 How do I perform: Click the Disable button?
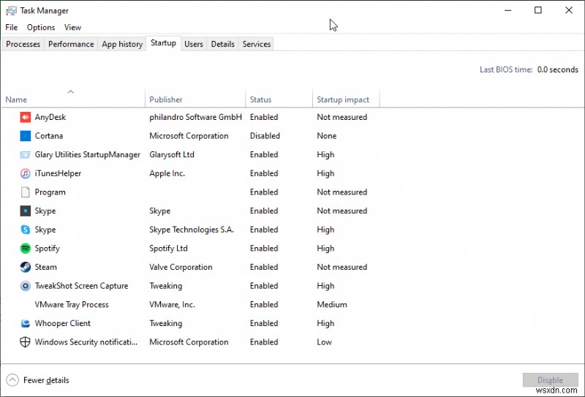551,380
